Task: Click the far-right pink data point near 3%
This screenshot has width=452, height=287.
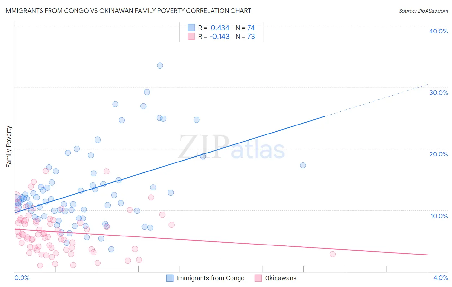Action: point(333,254)
